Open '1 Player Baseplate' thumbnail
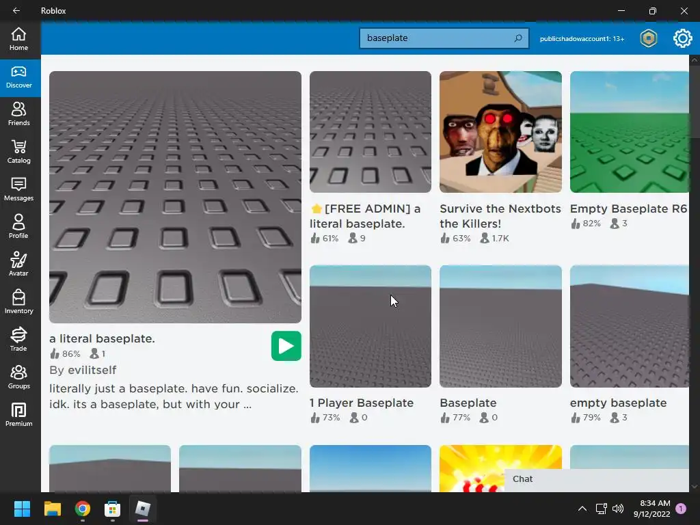 pyautogui.click(x=370, y=326)
